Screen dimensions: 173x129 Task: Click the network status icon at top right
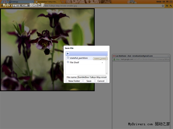tap(167, 2)
